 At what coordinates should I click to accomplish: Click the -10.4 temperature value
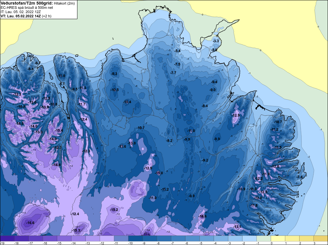(127, 102)
